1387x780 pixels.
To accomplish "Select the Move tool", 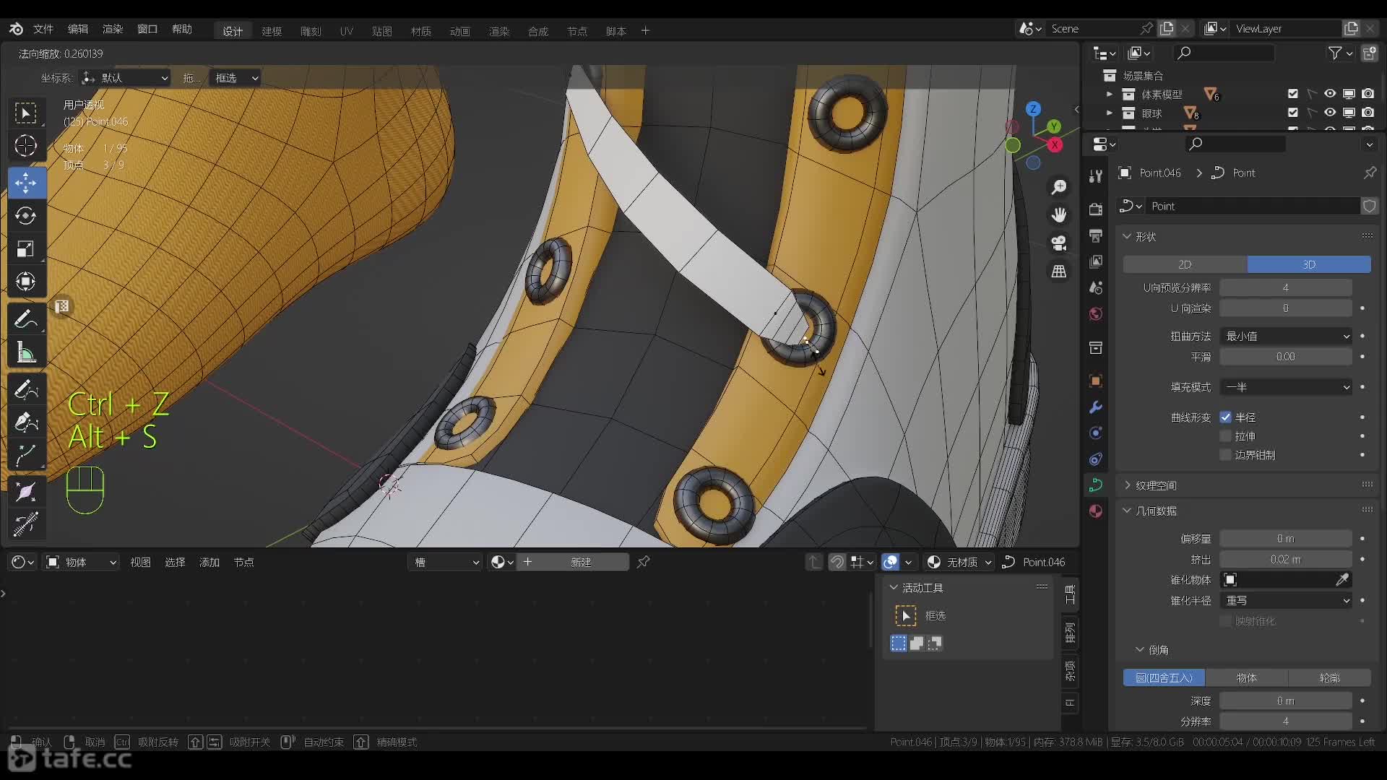I will 26,183.
